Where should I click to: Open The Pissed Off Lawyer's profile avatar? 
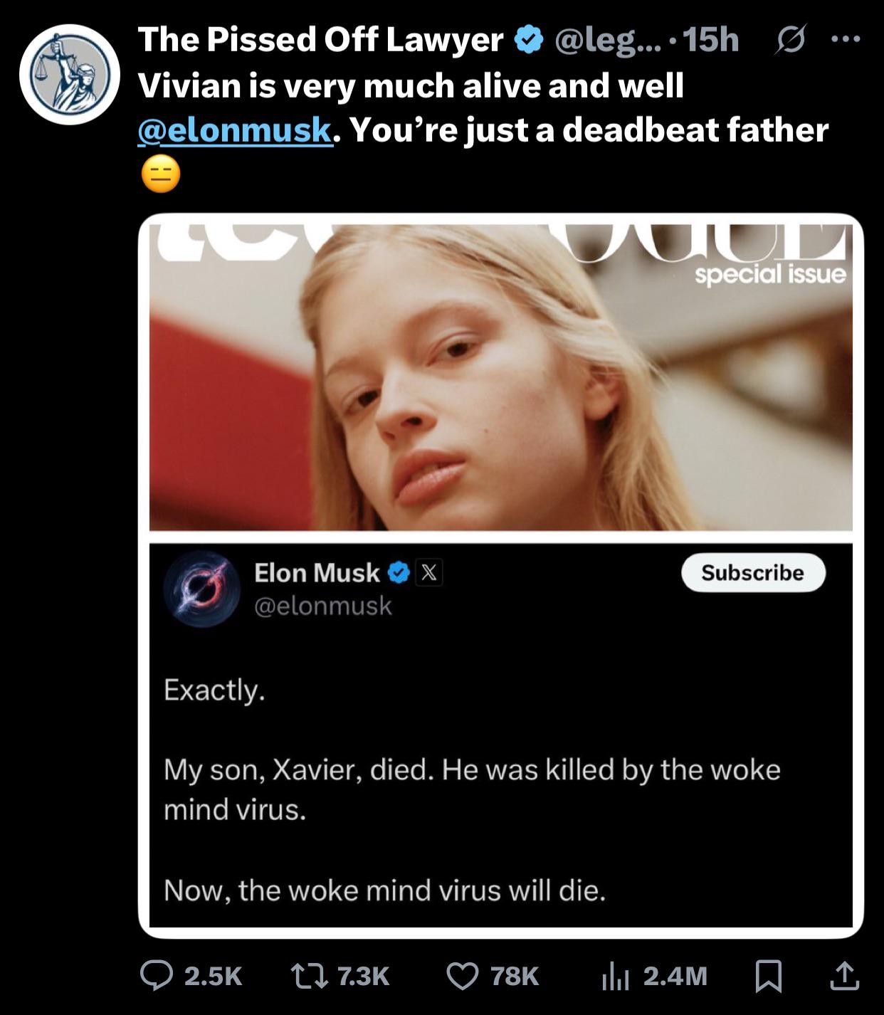click(x=69, y=75)
